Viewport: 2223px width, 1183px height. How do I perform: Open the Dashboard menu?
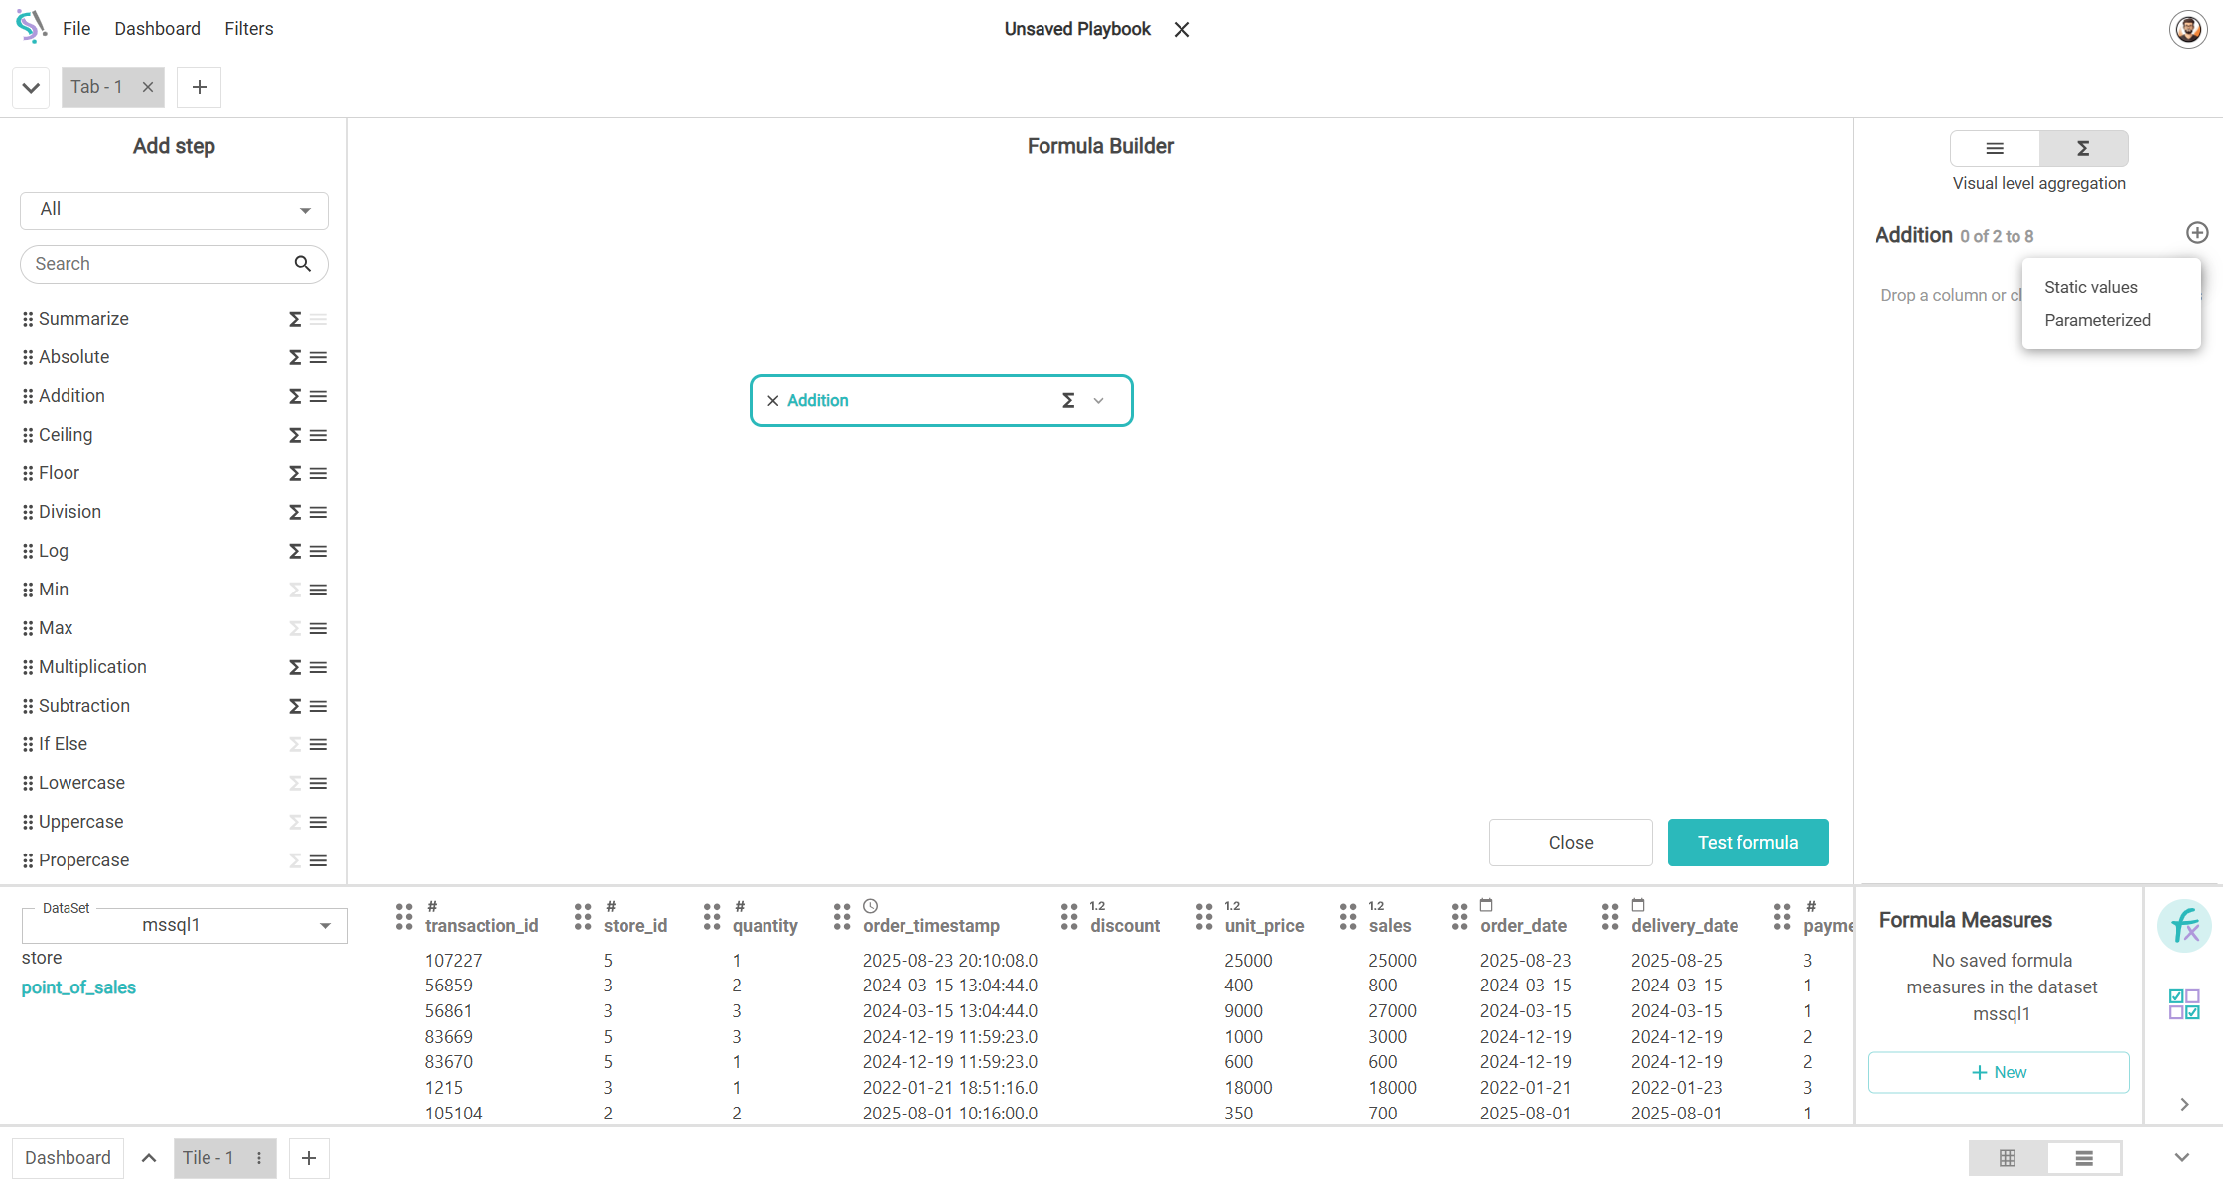tap(157, 29)
